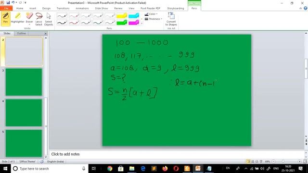The height and width of the screenshot is (173, 308).
Task: Open the Insert ribbon tab
Action: point(33,8)
